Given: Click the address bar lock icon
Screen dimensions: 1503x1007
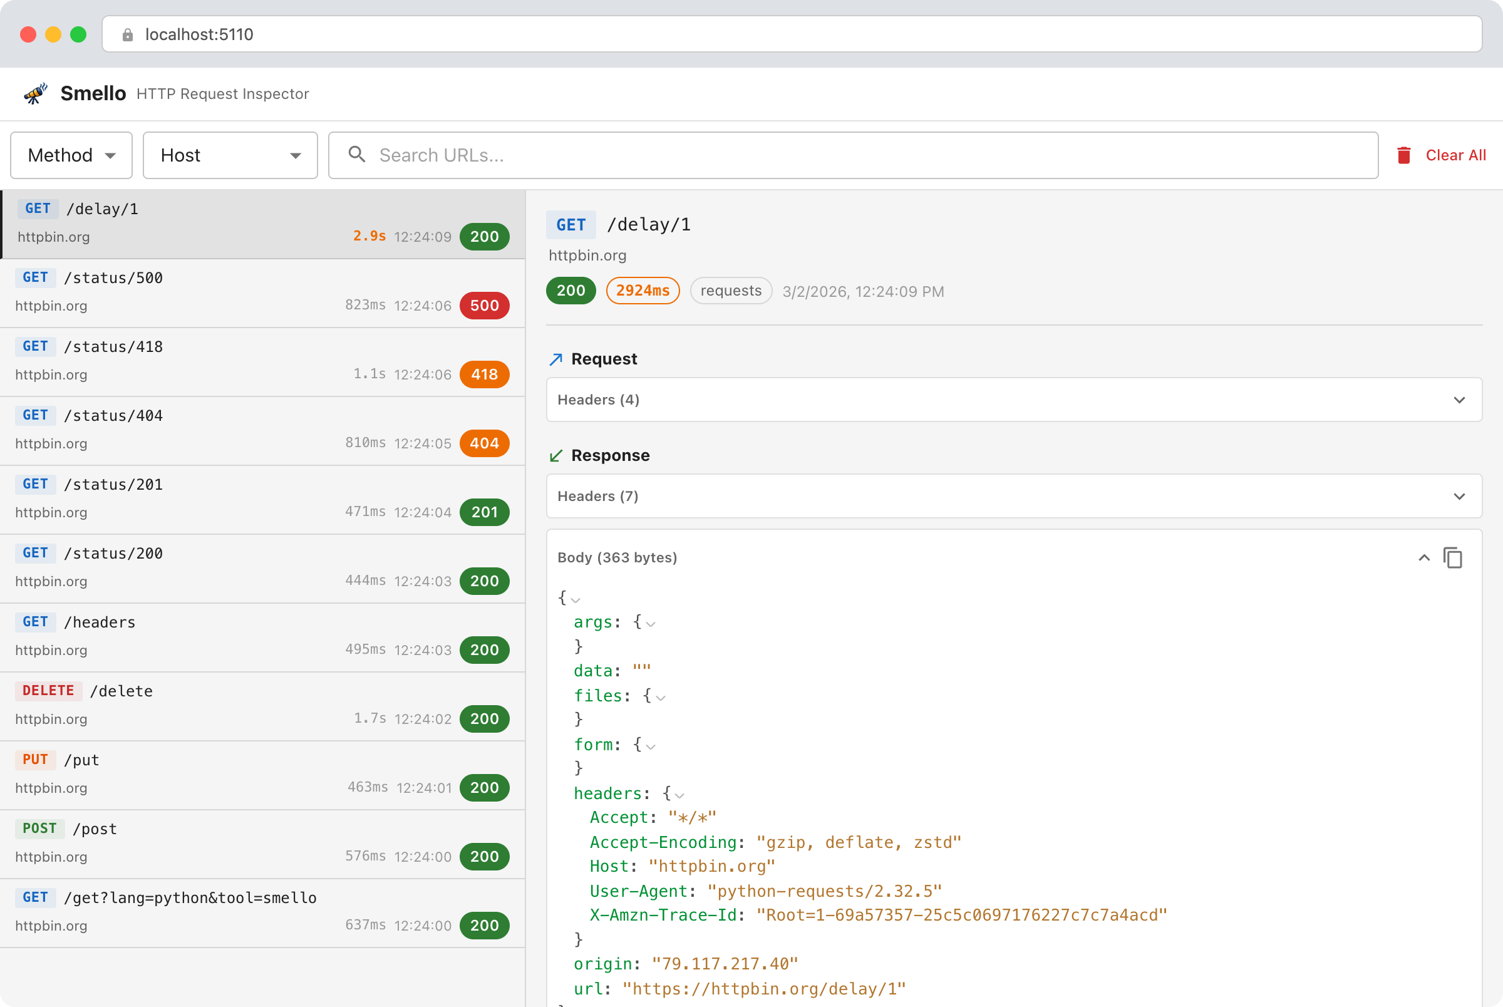Looking at the screenshot, I should pos(127,34).
